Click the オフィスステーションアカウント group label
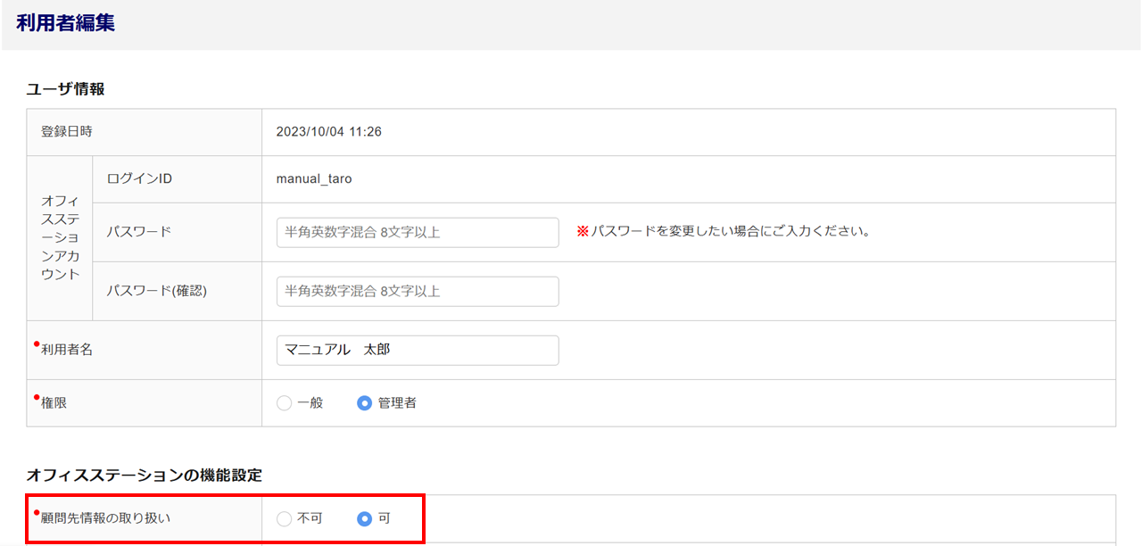The image size is (1142, 546). click(x=60, y=237)
